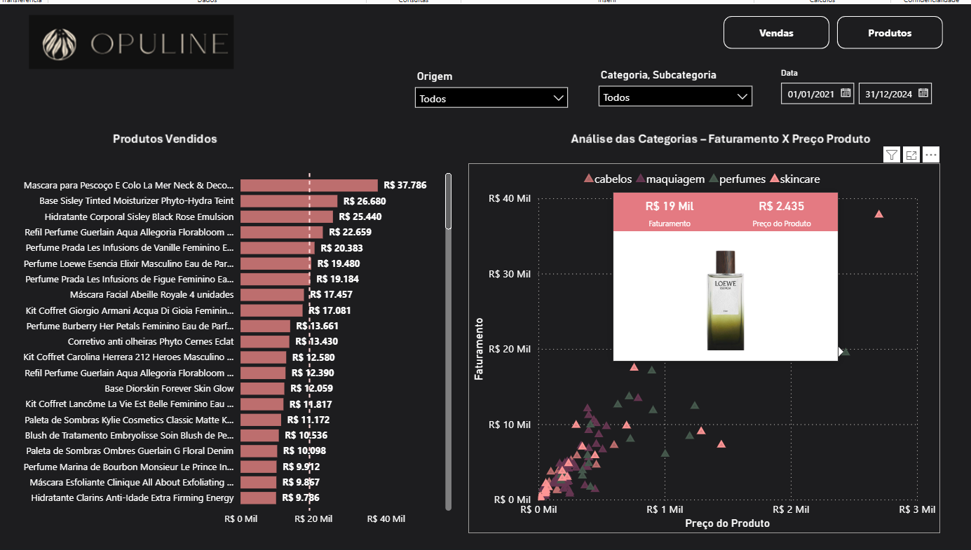The image size is (971, 550).
Task: Click the R$ 2.435 price value in tooltip
Action: point(781,206)
